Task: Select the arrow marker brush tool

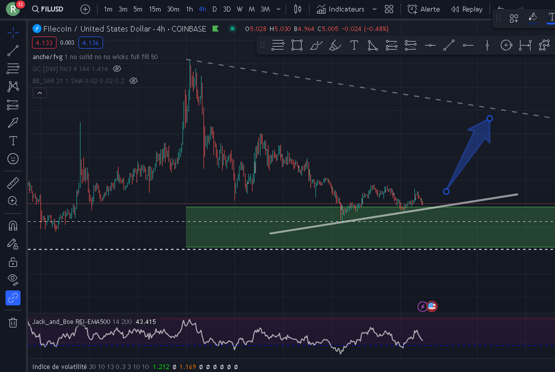Action: pyautogui.click(x=13, y=123)
